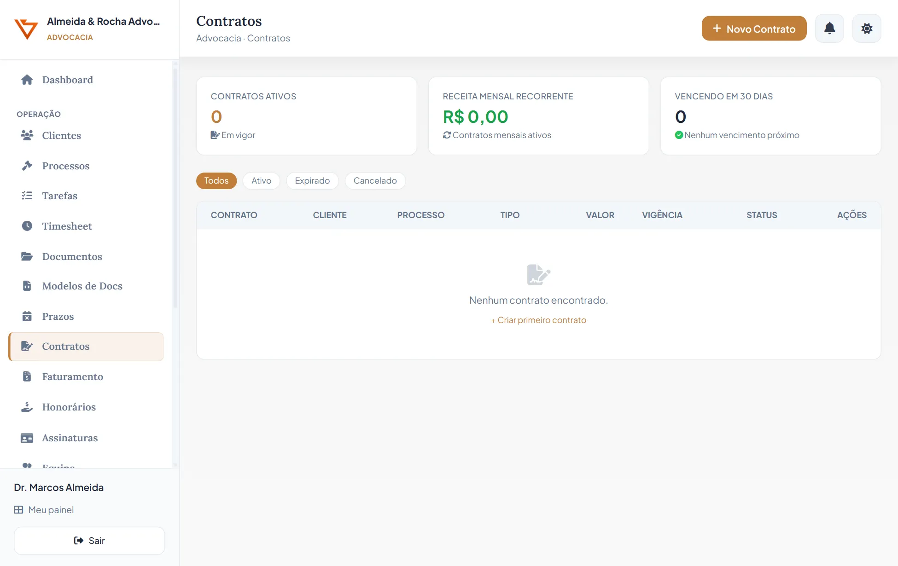The width and height of the screenshot is (898, 566).
Task: Click the Dashboard home icon
Action: click(27, 80)
